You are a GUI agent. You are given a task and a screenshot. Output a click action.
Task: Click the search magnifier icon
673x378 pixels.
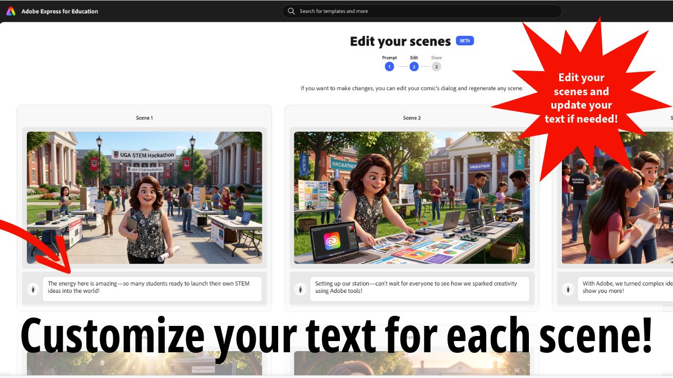(x=291, y=11)
